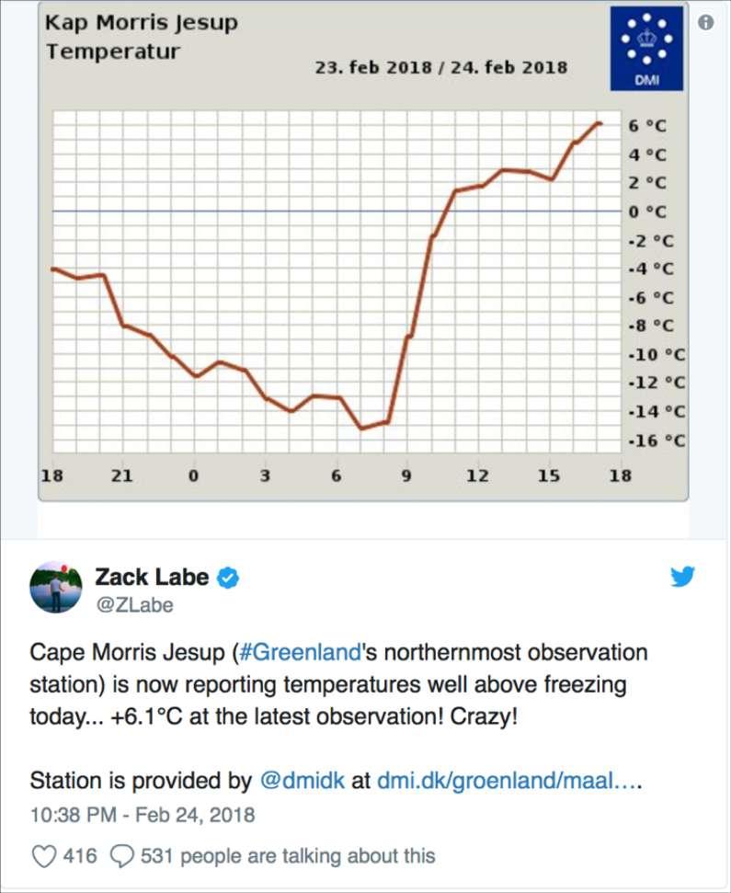Click the 23. feb 2018 / 24. feb 2018 date

coord(441,67)
